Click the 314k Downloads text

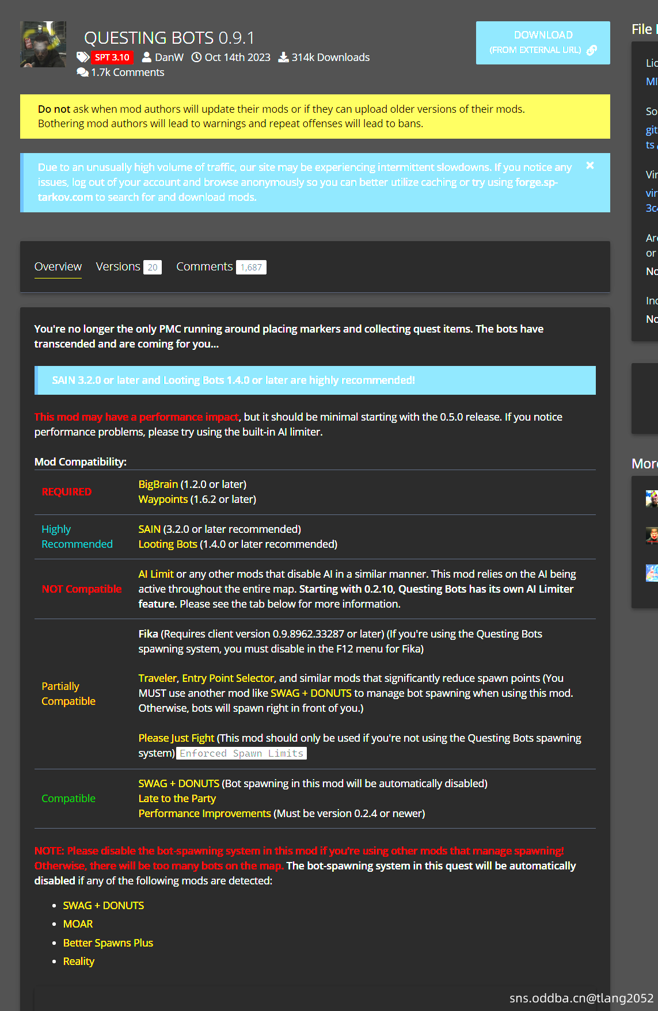330,57
